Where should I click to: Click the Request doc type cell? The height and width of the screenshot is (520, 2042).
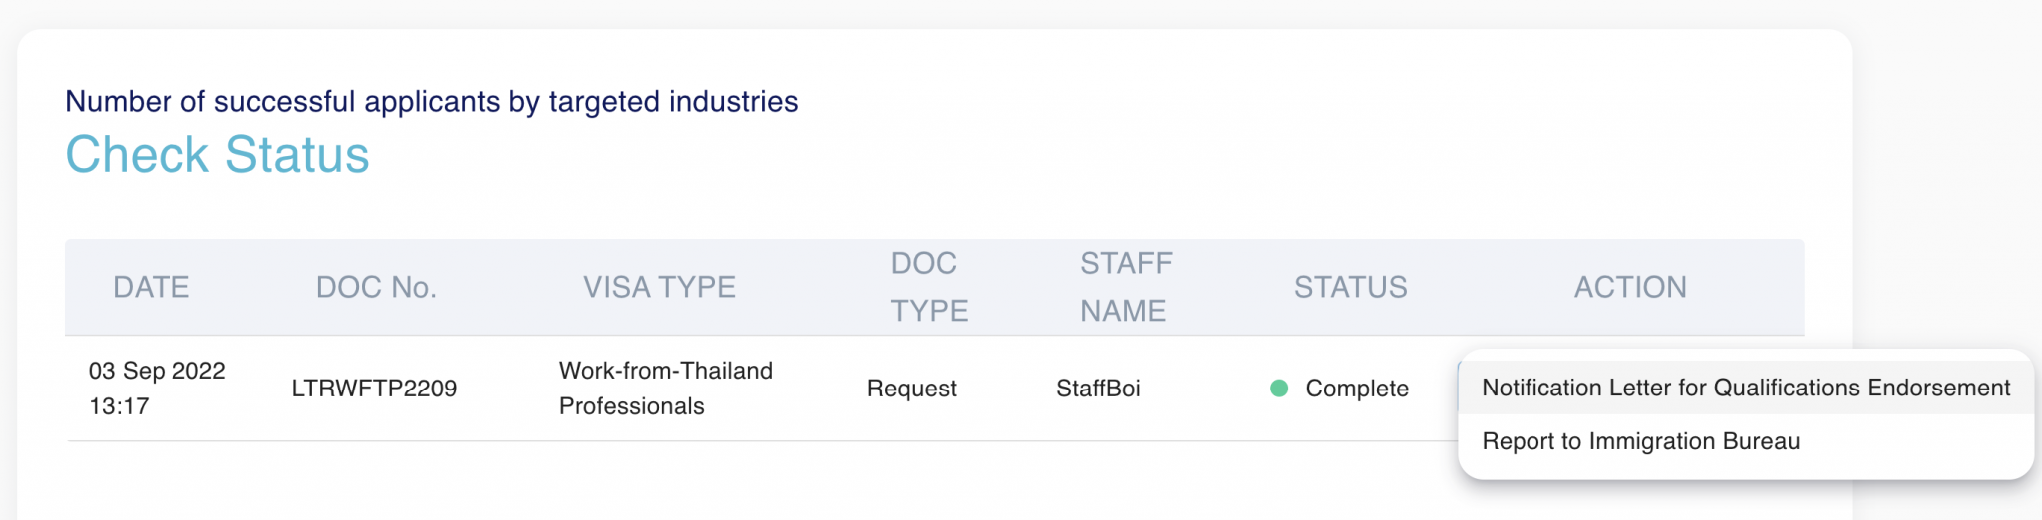pyautogui.click(x=911, y=389)
